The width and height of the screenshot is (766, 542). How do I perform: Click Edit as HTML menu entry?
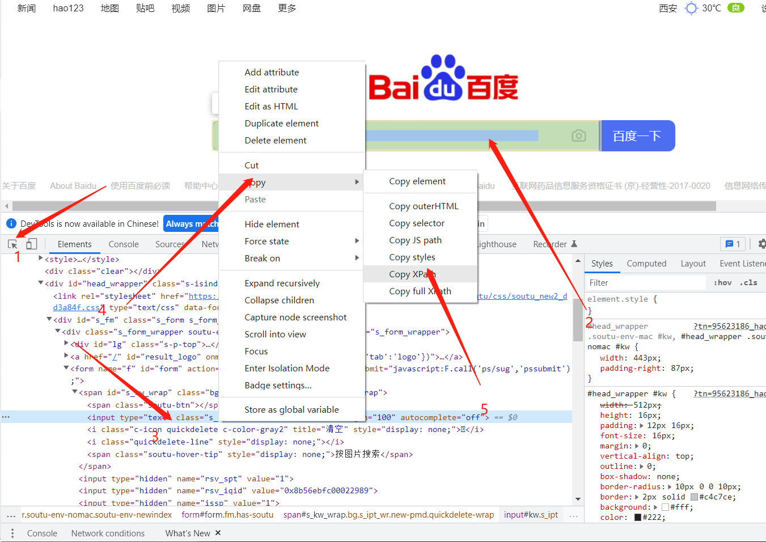tap(292, 106)
